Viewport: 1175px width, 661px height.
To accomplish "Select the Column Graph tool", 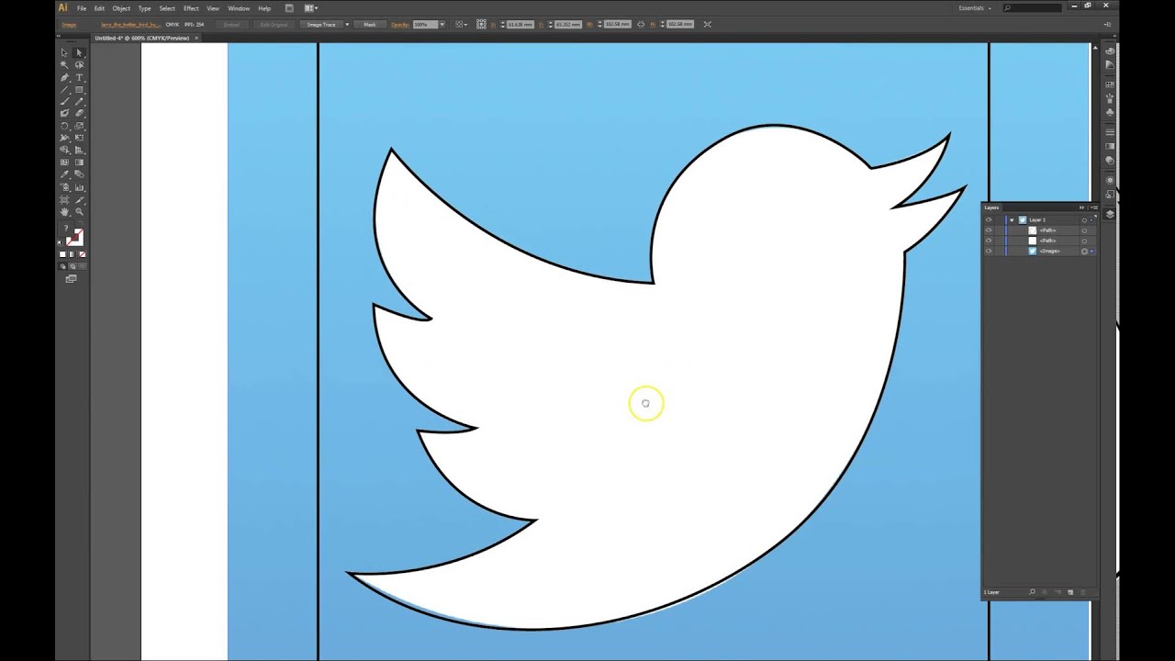I will click(x=79, y=187).
